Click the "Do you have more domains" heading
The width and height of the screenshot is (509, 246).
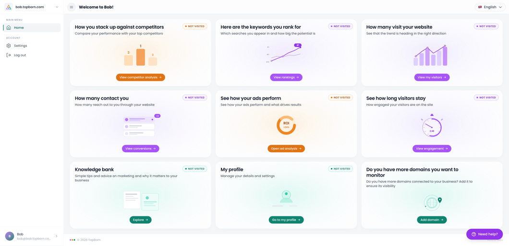click(412, 172)
